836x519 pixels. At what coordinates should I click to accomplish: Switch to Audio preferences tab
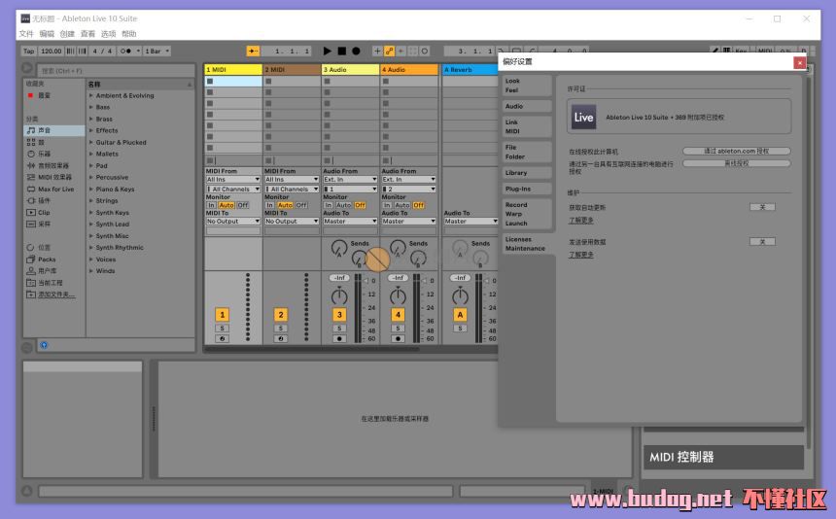coord(526,106)
